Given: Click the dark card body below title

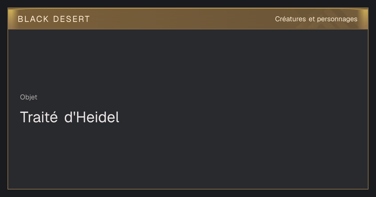Looking at the screenshot, I should pos(188,156).
